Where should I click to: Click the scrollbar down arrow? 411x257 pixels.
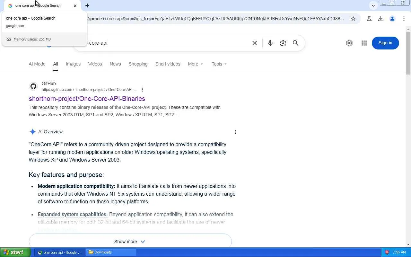point(408,245)
